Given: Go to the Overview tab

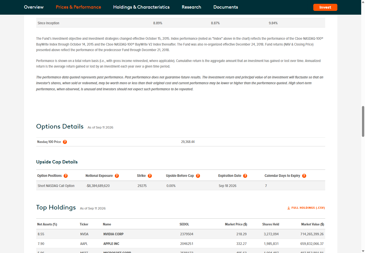Looking at the screenshot, I should click(34, 7).
